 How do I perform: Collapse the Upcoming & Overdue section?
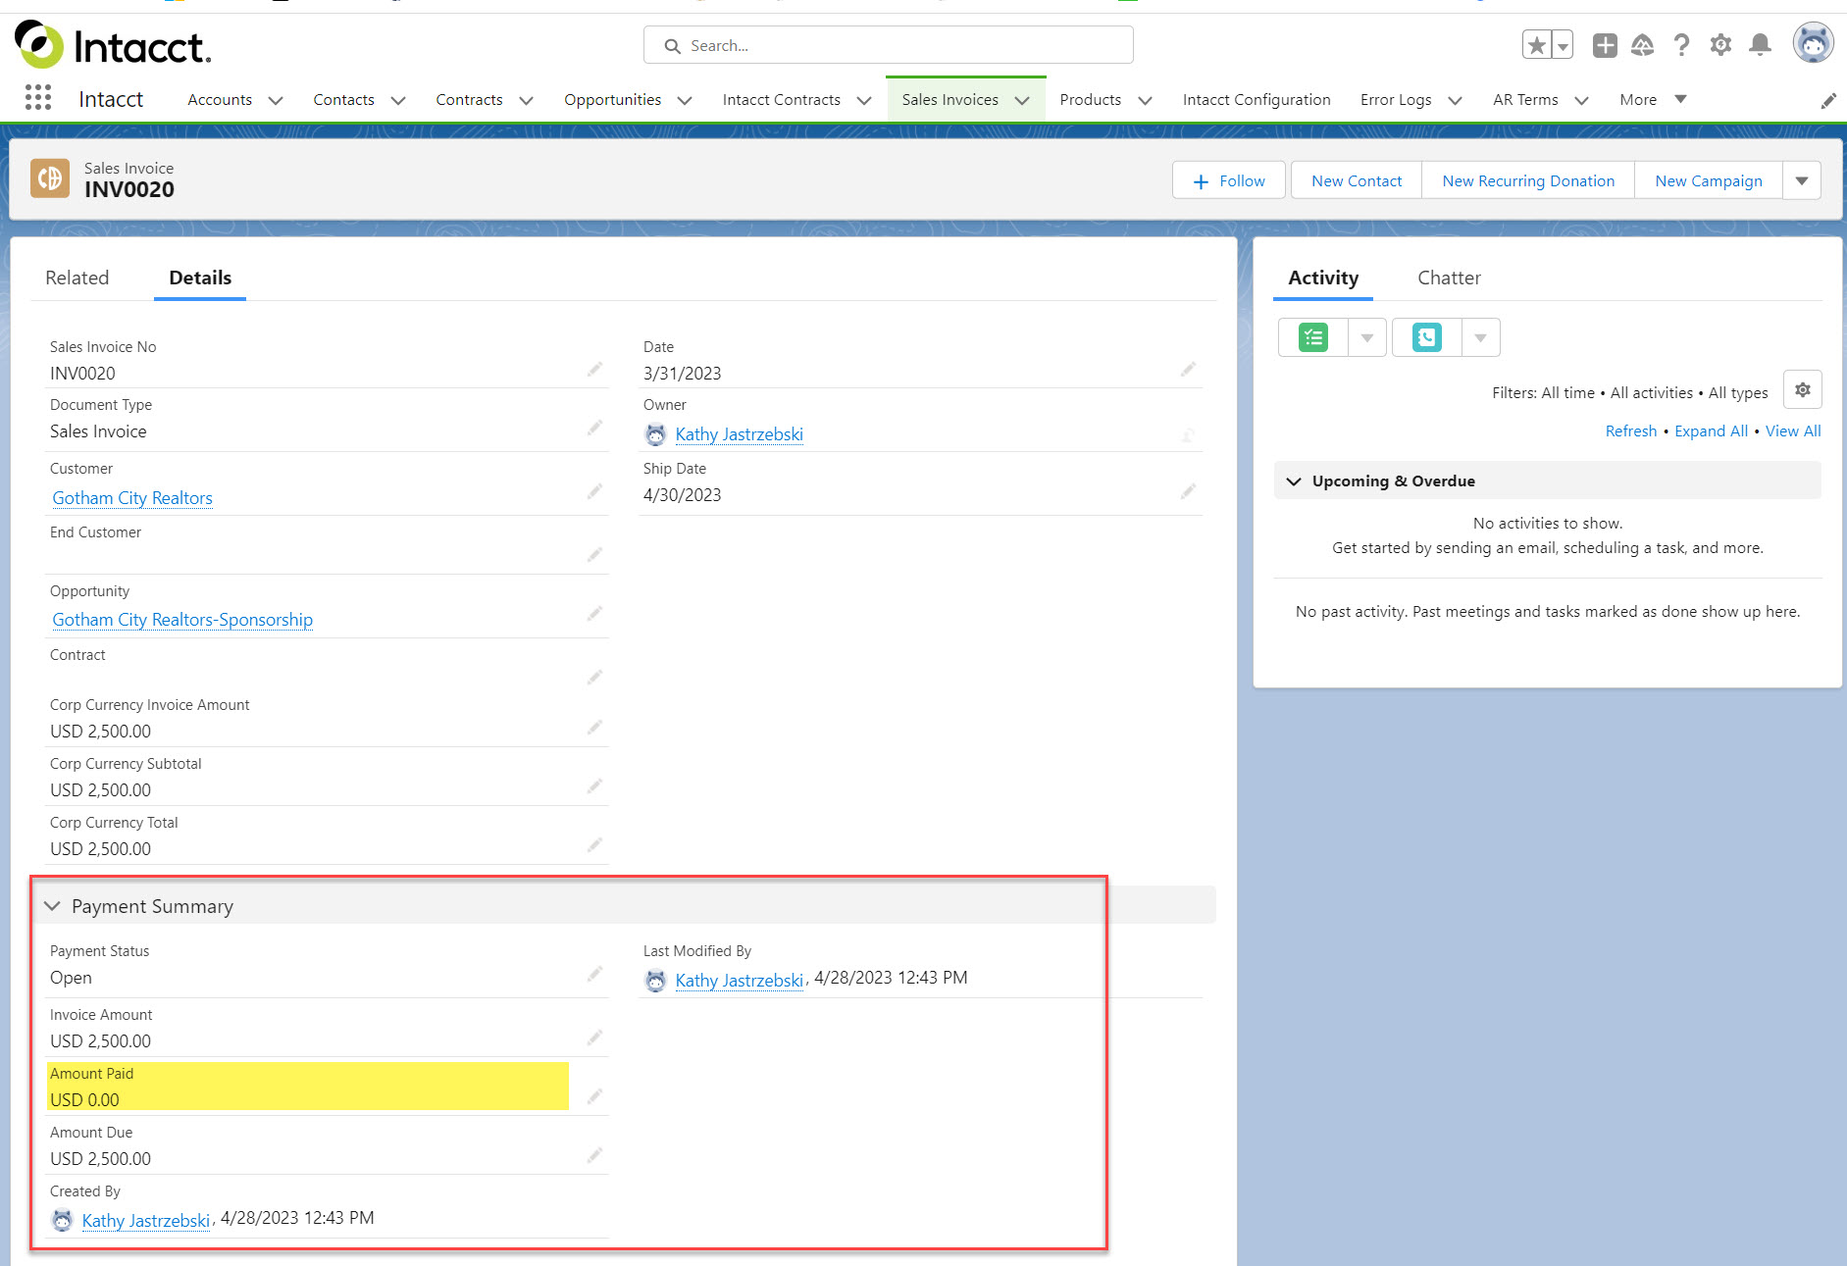click(1294, 481)
